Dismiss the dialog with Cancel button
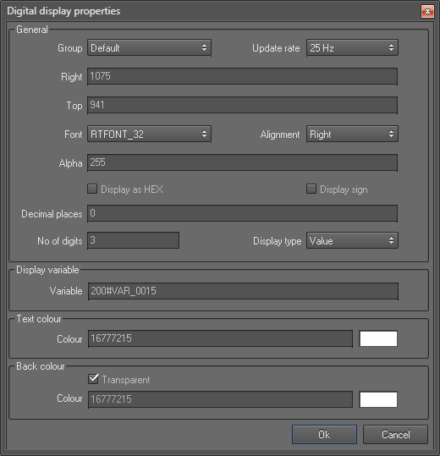440x456 pixels. coord(395,435)
